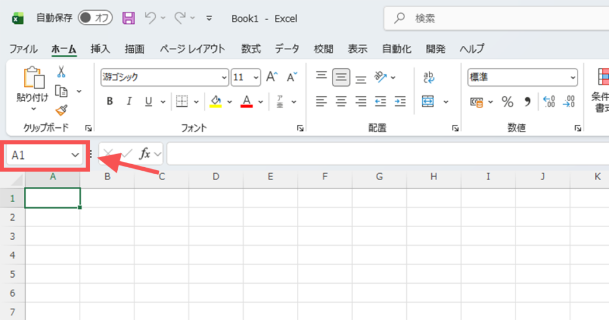
Task: Click the Cut scissors icon
Action: (61, 72)
